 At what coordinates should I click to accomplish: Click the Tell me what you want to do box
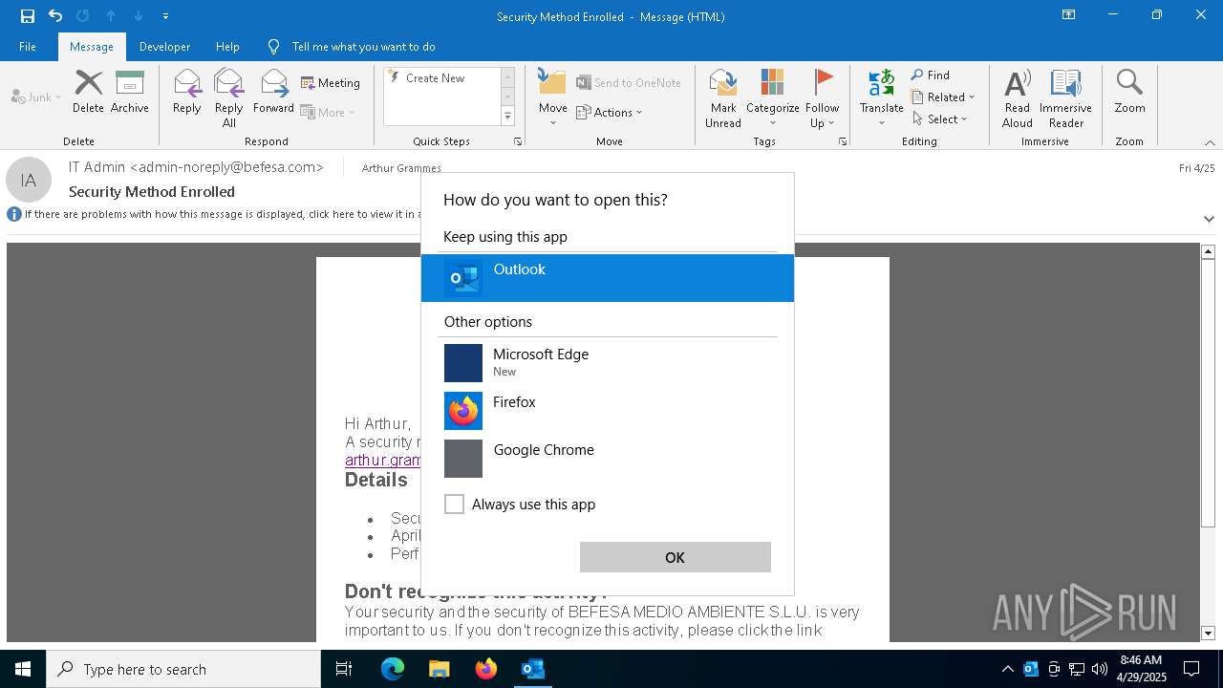[363, 46]
